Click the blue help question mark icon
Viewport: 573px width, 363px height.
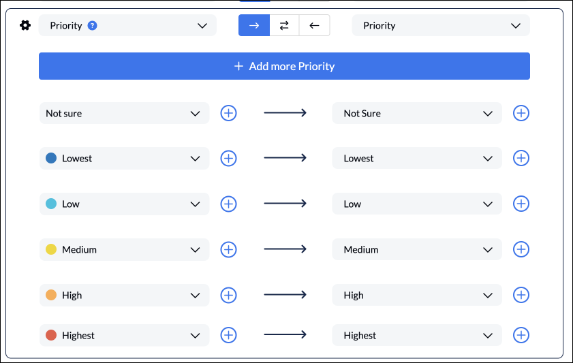93,26
